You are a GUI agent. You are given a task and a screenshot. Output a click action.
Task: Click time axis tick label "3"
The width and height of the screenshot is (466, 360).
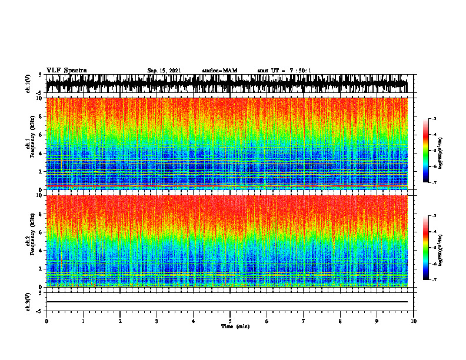pos(157,321)
